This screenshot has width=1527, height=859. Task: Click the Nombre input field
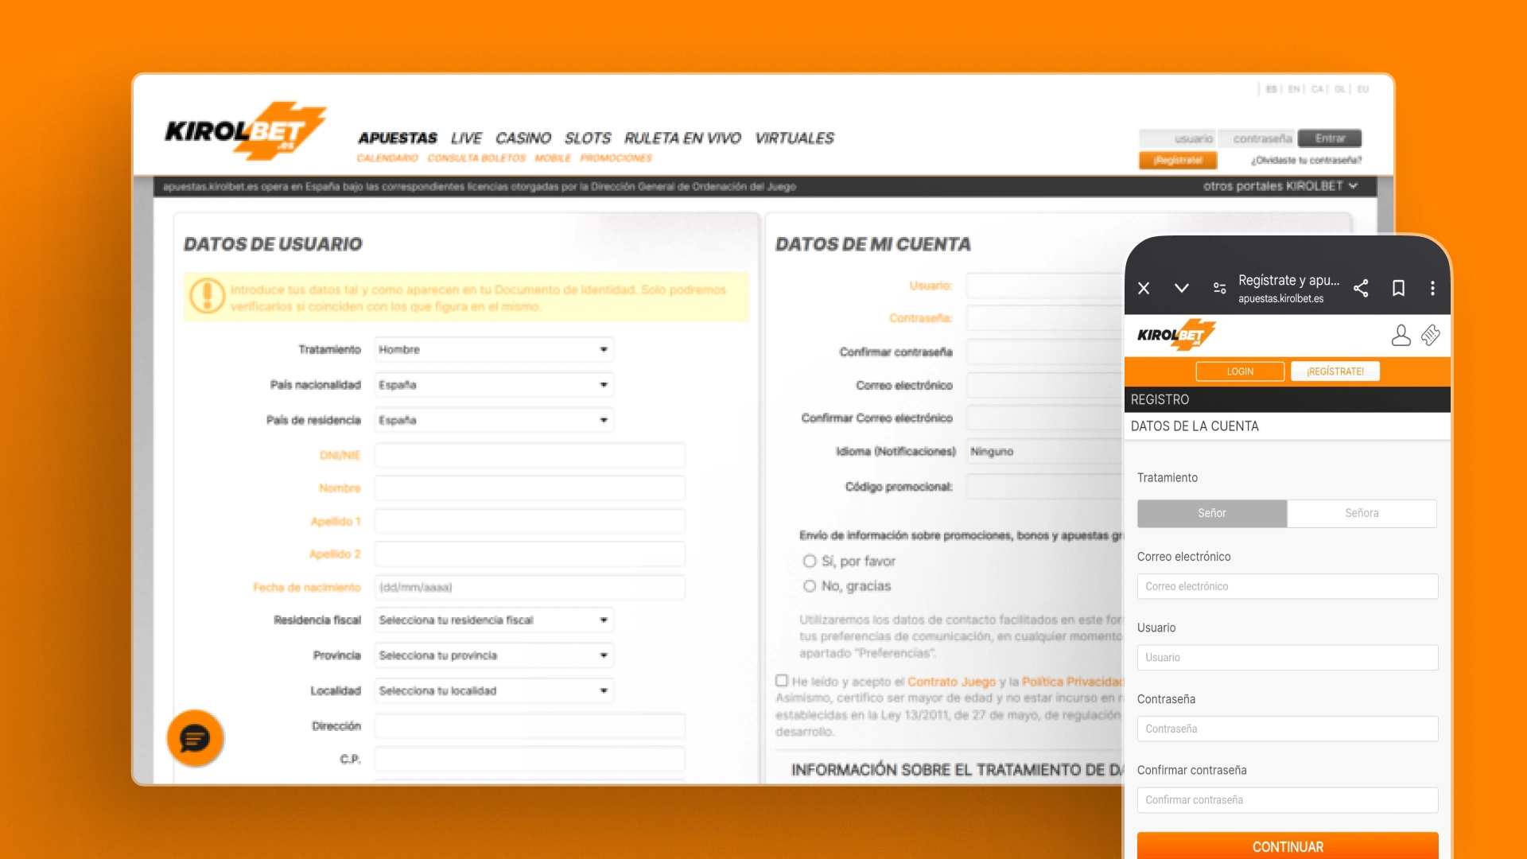(x=530, y=488)
